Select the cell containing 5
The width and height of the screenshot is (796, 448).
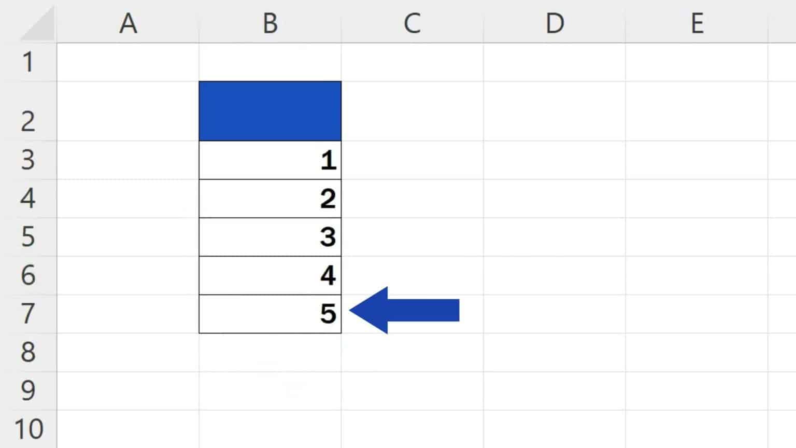click(270, 314)
